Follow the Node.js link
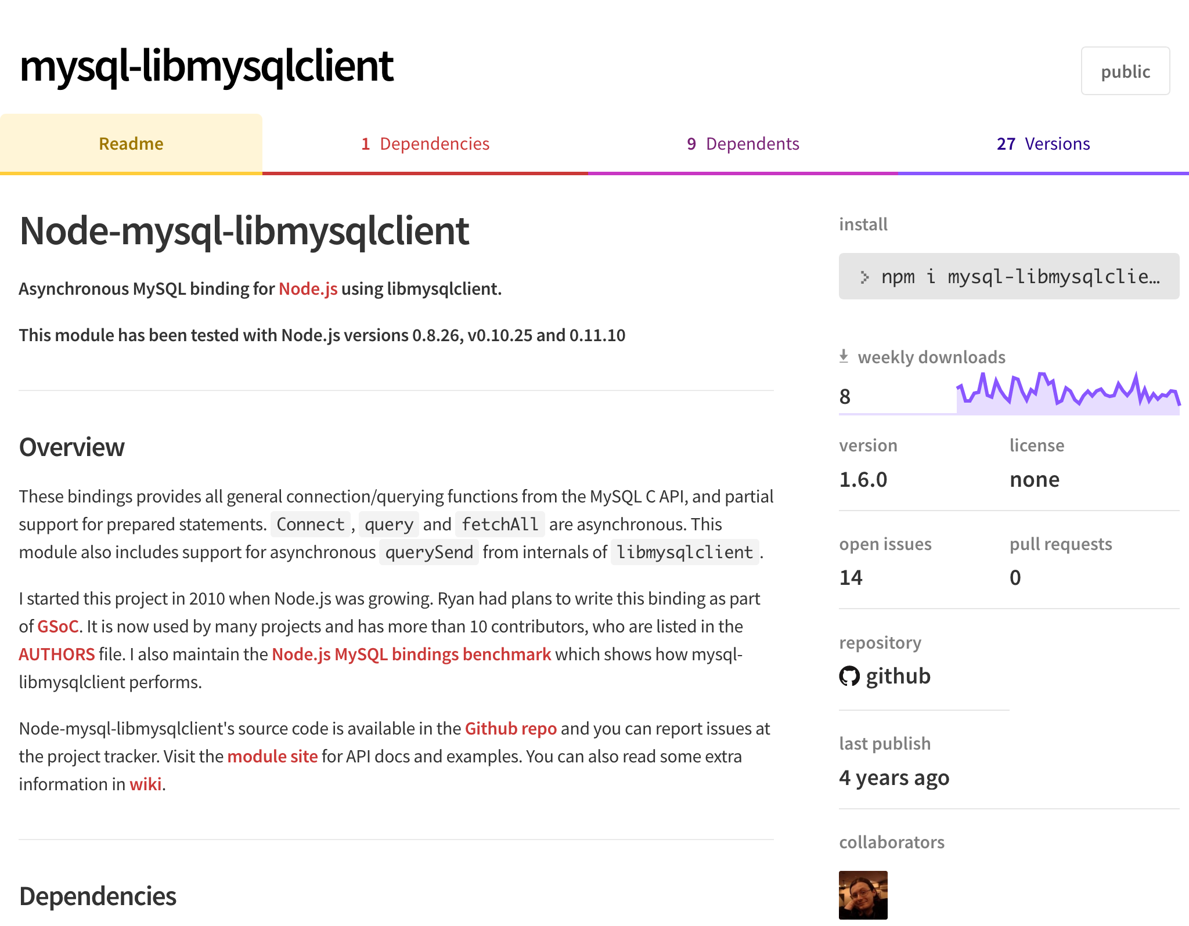 [x=308, y=288]
